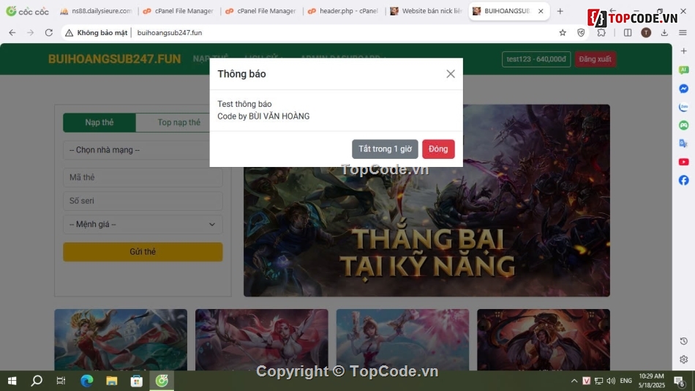Click the Đăng xuất logout button
This screenshot has width=695, height=391.
[x=595, y=59]
